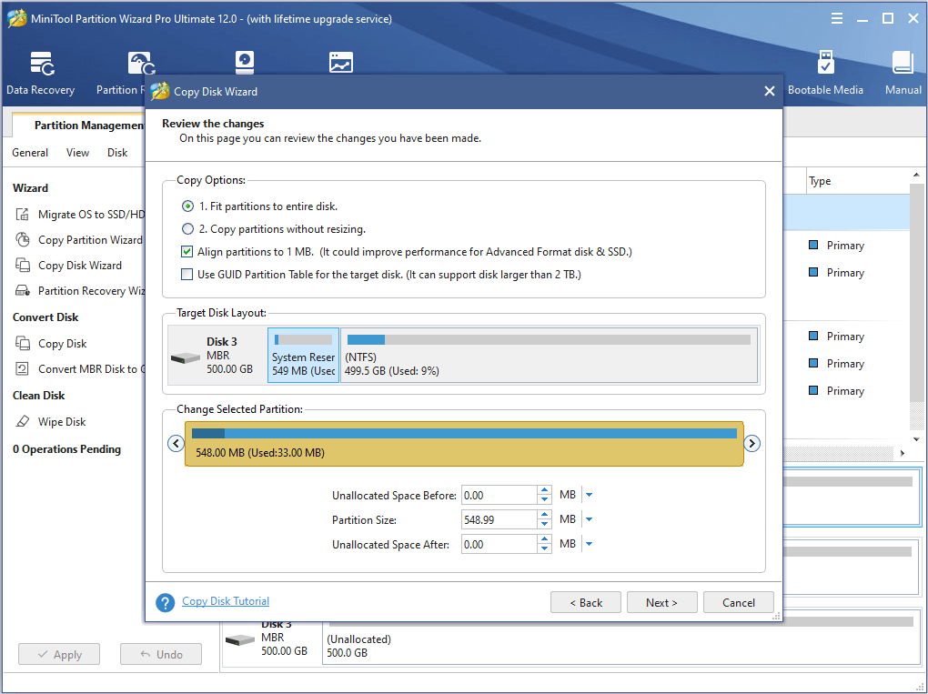Click the Unallocated Space After input field
The image size is (928, 694).
click(x=499, y=544)
